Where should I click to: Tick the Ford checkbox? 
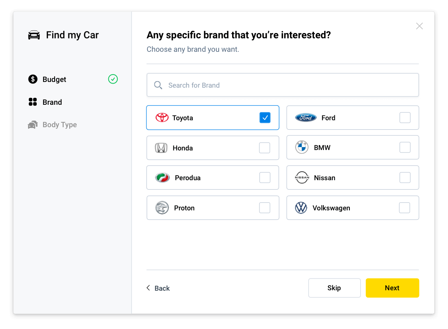pyautogui.click(x=405, y=117)
